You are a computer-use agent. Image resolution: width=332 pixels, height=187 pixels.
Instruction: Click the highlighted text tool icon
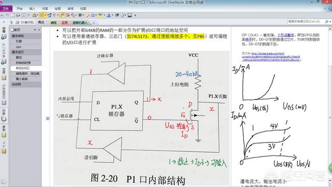62,15
